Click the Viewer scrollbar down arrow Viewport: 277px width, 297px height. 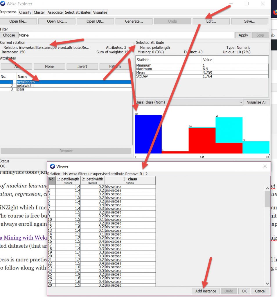(x=267, y=283)
